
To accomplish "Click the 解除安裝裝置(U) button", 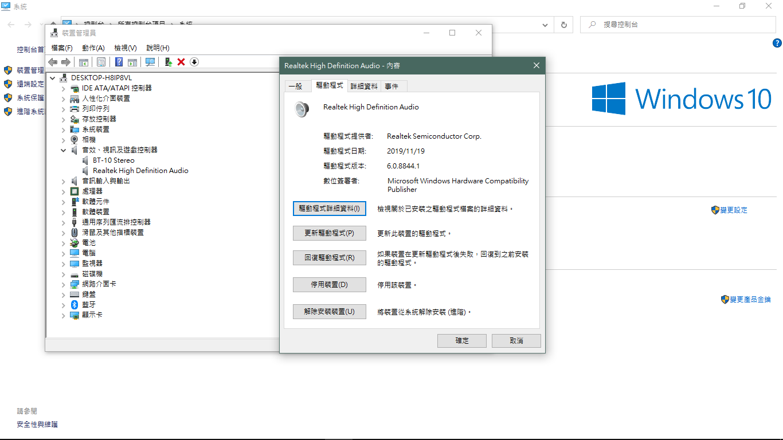I will pyautogui.click(x=330, y=312).
